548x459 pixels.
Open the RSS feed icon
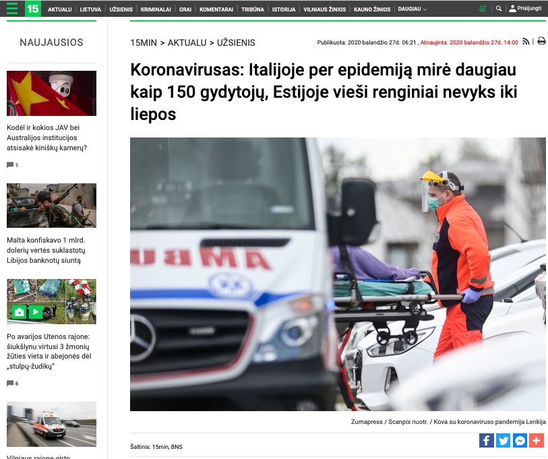[x=526, y=42]
